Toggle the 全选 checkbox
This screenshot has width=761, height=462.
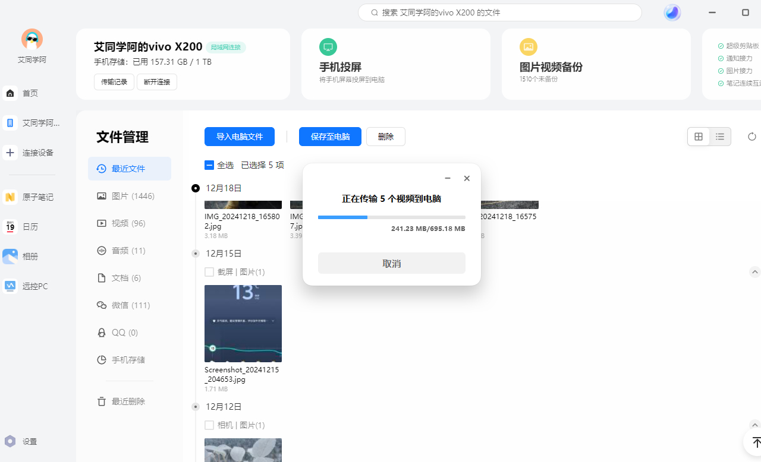pos(209,165)
